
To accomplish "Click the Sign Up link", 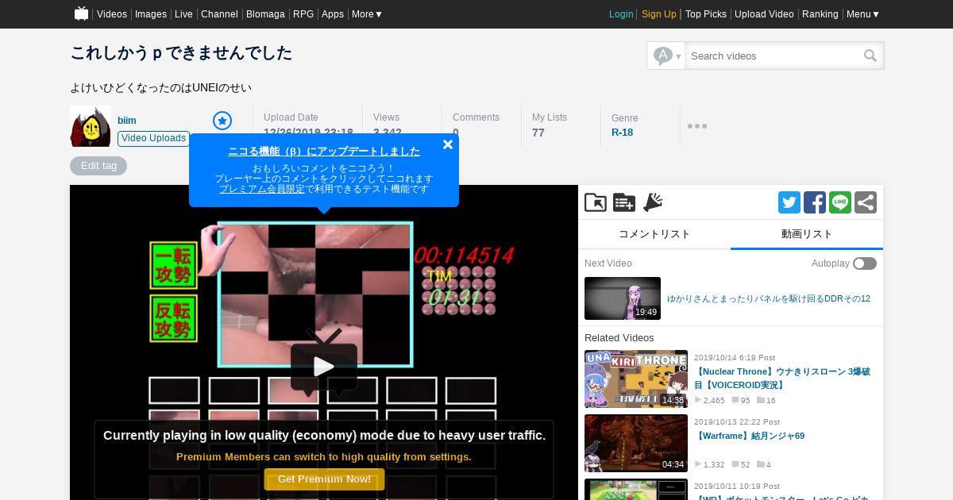I will [x=659, y=14].
